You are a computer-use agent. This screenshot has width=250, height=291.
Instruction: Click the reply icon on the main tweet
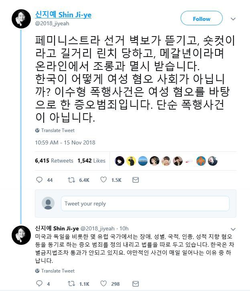click(39, 180)
